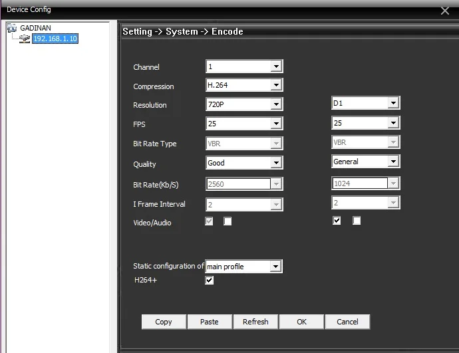Viewport: 459px width, 353px height.
Task: Open the main stream Resolution 720P dropdown
Action: pyautogui.click(x=244, y=104)
